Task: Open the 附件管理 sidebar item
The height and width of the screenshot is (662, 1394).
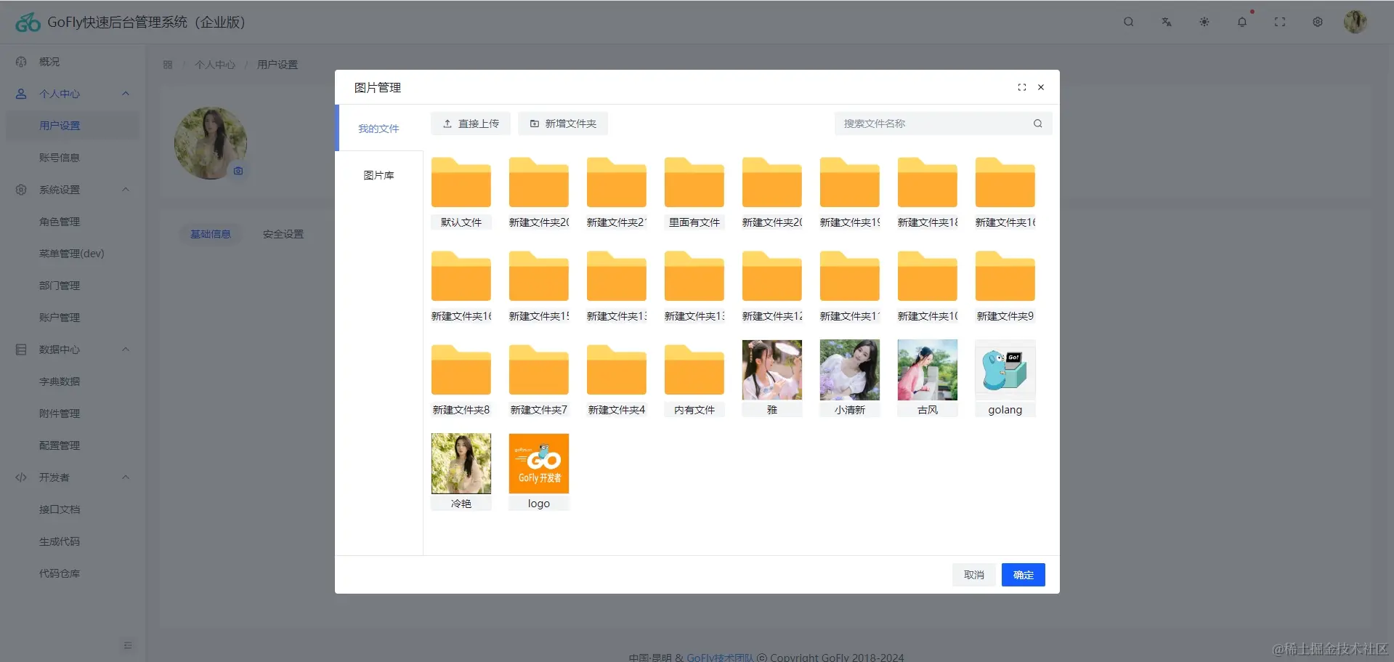Action: (x=73, y=413)
